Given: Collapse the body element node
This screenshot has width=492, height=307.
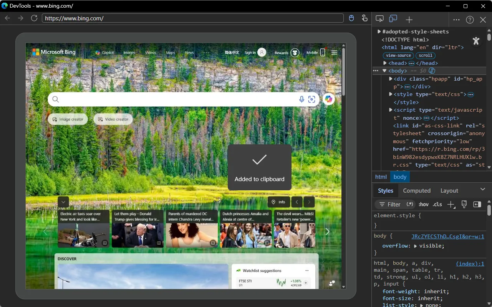Looking at the screenshot, I should coord(384,71).
